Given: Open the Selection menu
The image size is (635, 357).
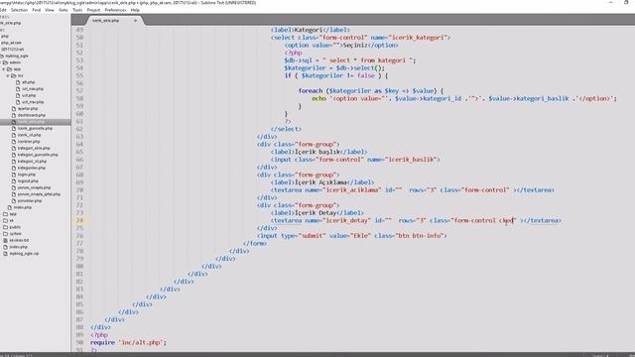Looking at the screenshot, I should tap(19, 10).
